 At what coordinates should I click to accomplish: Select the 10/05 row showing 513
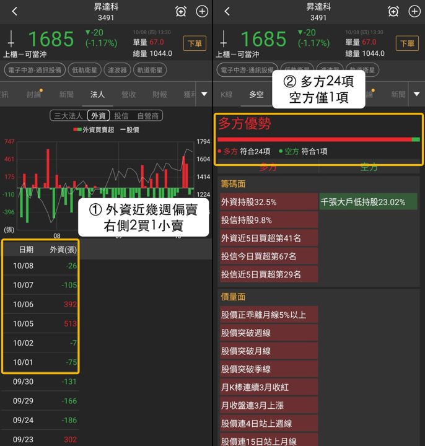coord(41,323)
